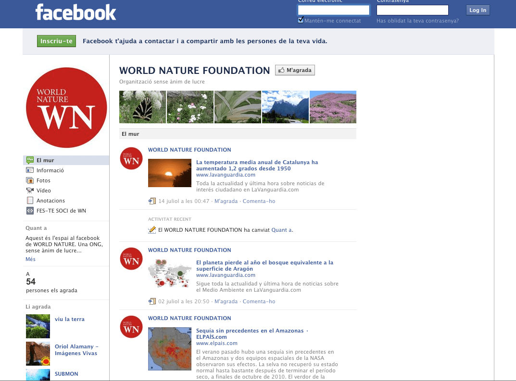Screen dimensions: 516x381
Task: Focus the password input field
Action: tap(412, 10)
